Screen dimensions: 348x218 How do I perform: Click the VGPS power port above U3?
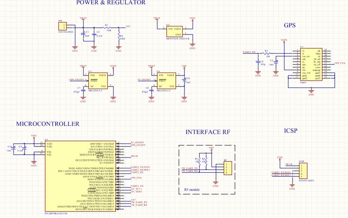[113, 66]
